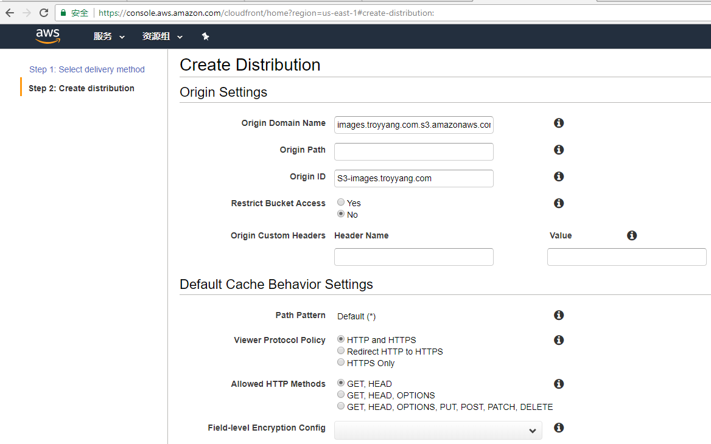Click the Origin Path input field
The height and width of the screenshot is (444, 711).
pyautogui.click(x=414, y=151)
